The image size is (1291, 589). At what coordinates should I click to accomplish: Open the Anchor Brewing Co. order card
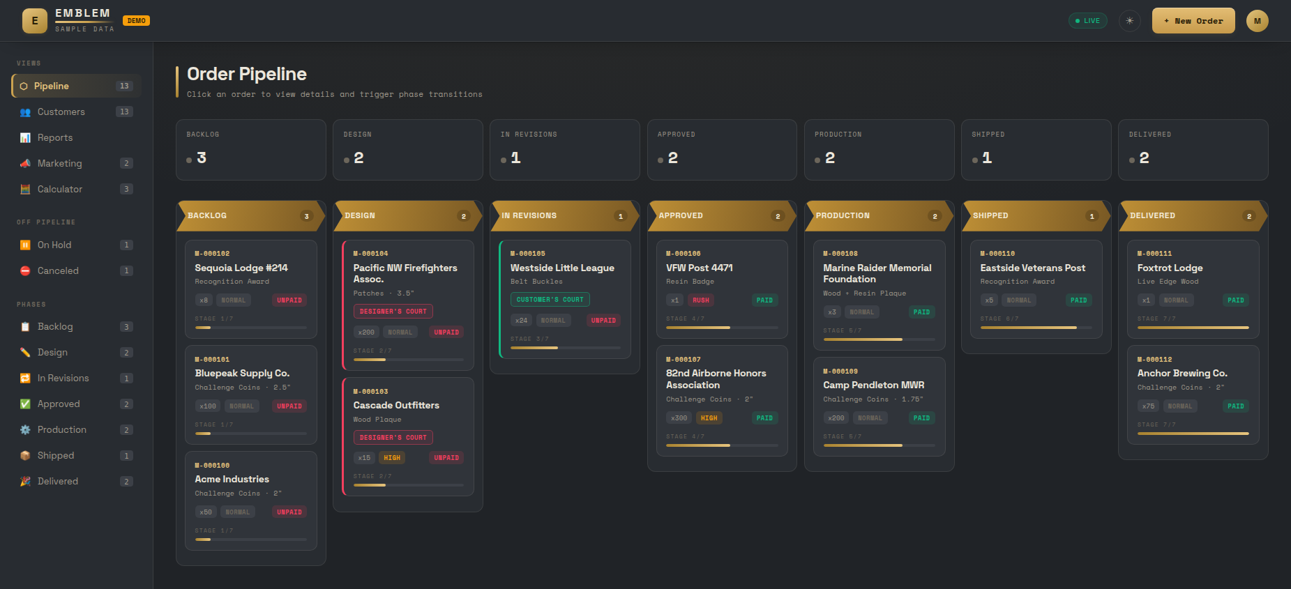[1193, 395]
